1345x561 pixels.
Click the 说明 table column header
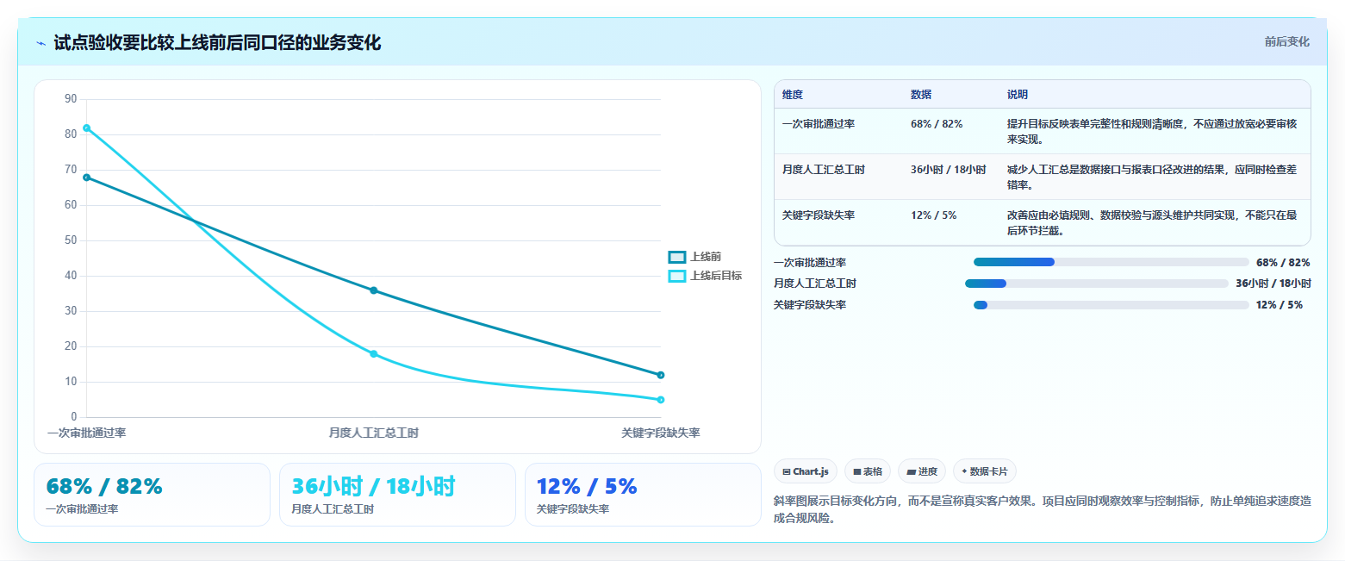pos(1018,95)
